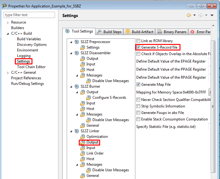Viewport: 220px width, 179px height.
Task: Enable Link as ROM library checkbox
Action: [x=138, y=41]
